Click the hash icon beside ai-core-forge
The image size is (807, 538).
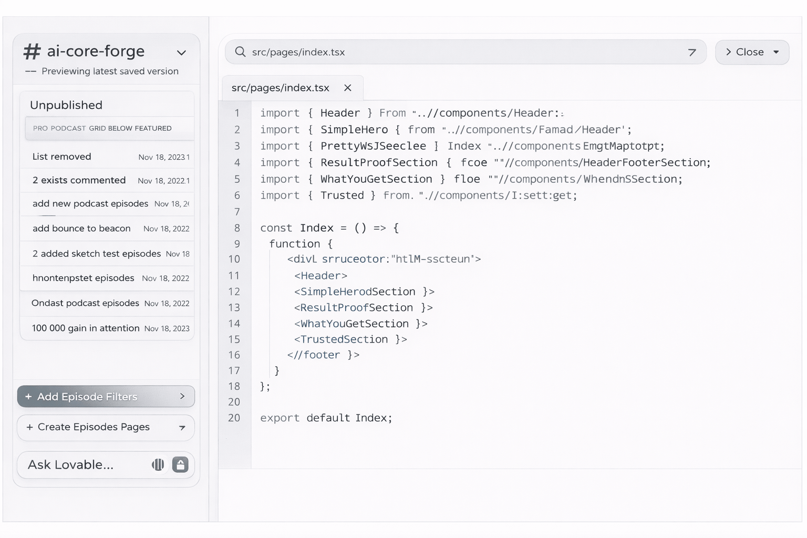33,51
